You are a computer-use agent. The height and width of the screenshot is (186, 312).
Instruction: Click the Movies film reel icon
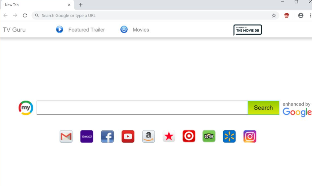[124, 30]
